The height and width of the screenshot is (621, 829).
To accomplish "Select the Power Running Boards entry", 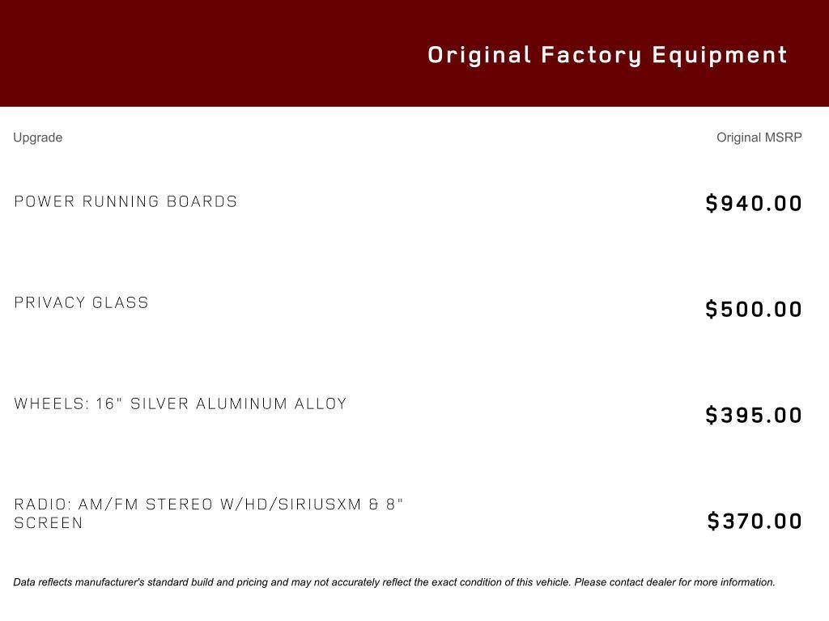I will (x=125, y=201).
